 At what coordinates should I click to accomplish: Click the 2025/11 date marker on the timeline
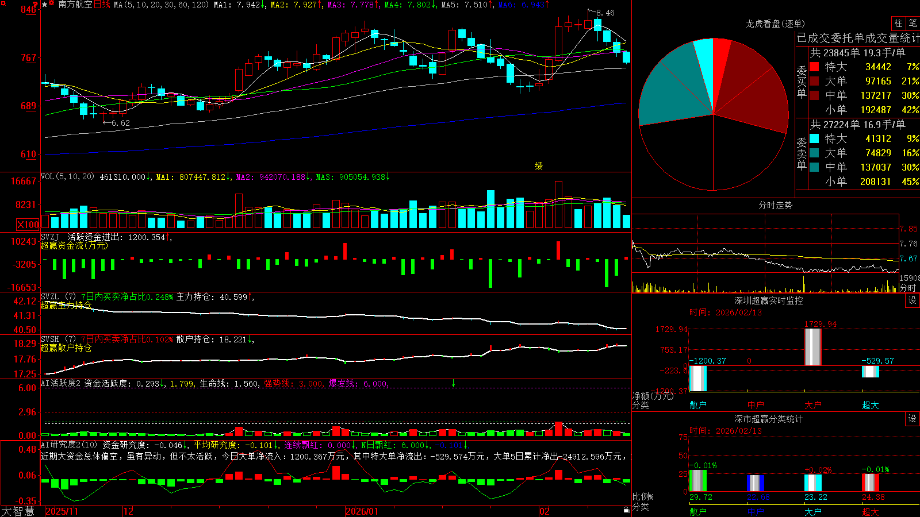[62, 511]
